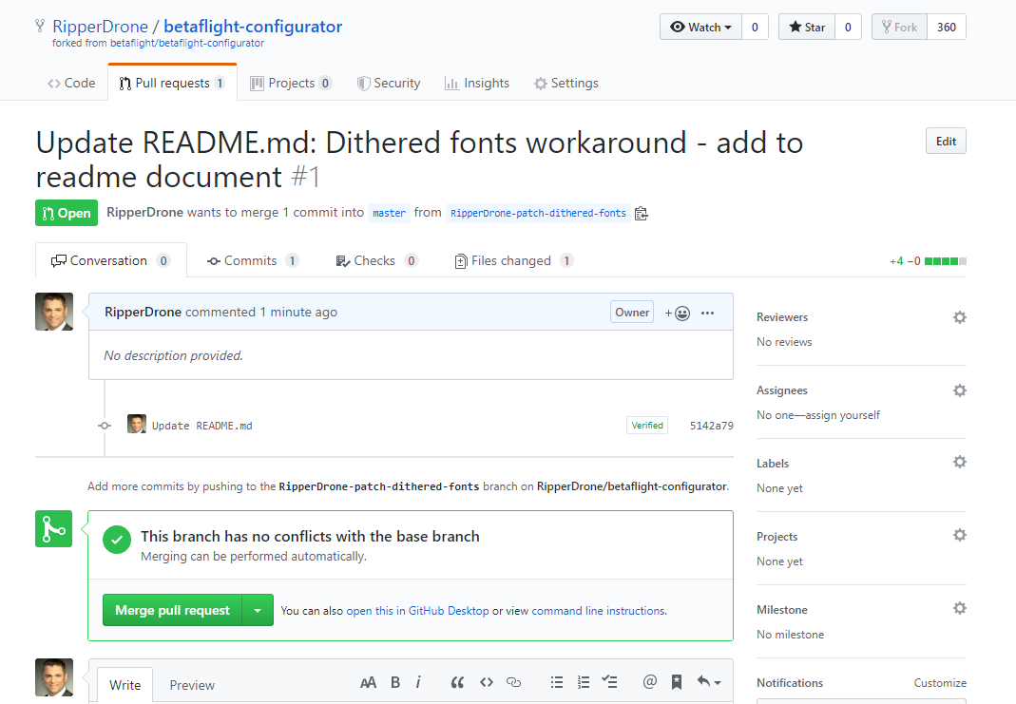Click the master base branch label
Screen dimensions: 1016x704
pyautogui.click(x=389, y=213)
